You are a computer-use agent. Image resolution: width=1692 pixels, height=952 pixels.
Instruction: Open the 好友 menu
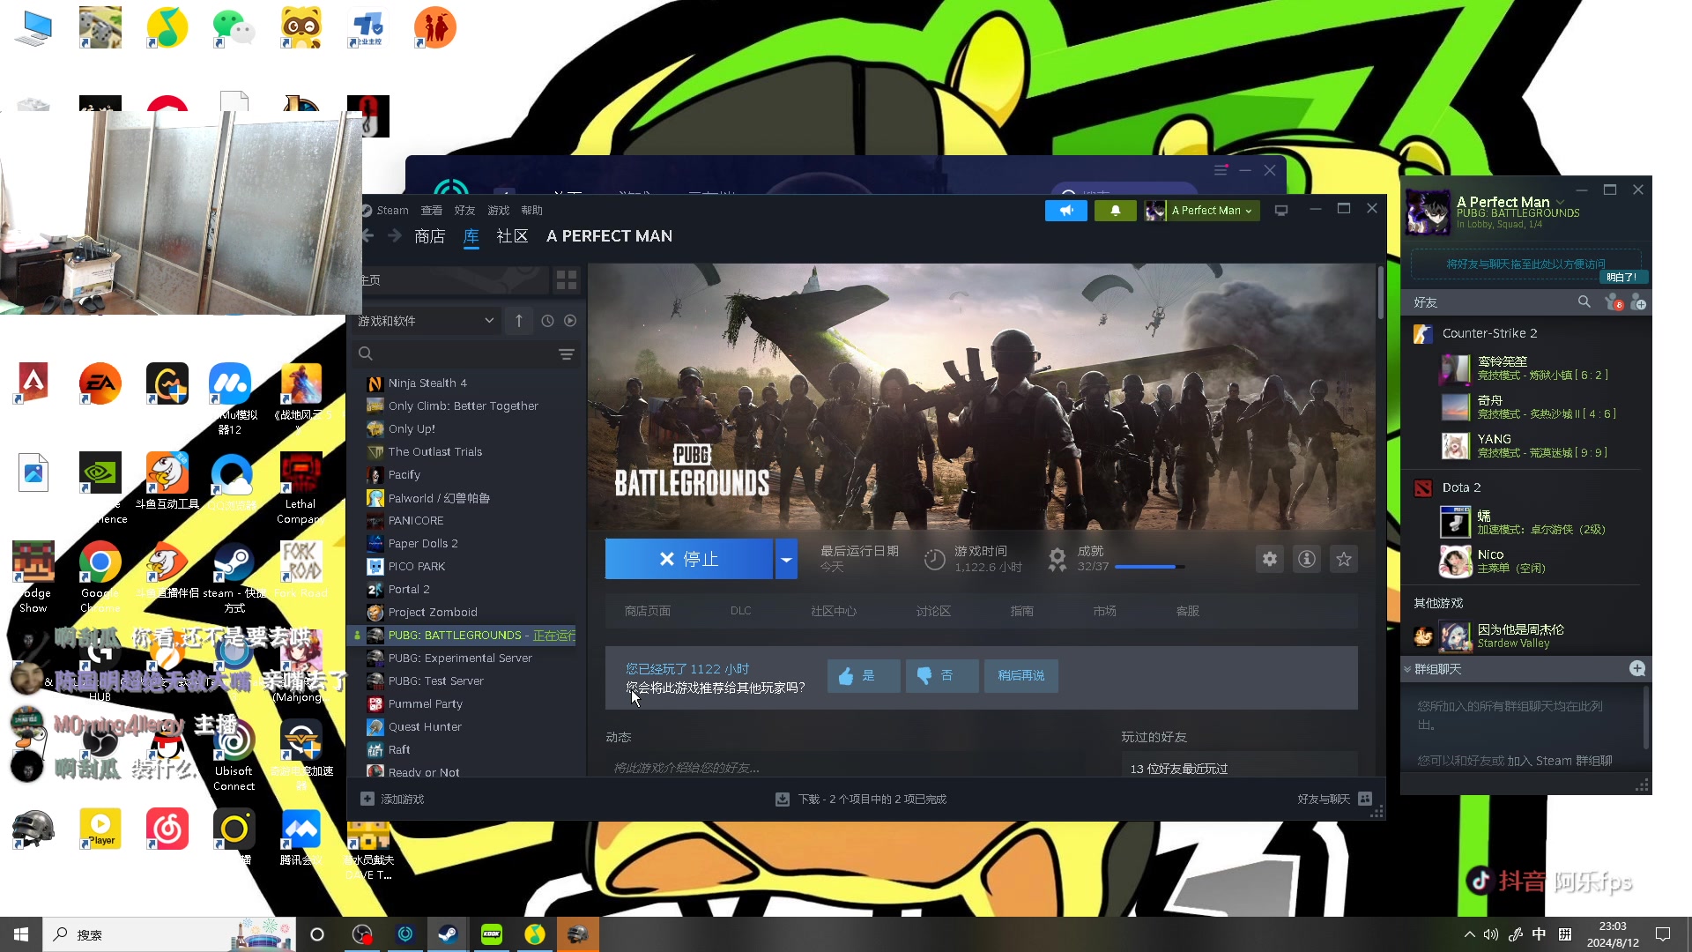tap(464, 211)
